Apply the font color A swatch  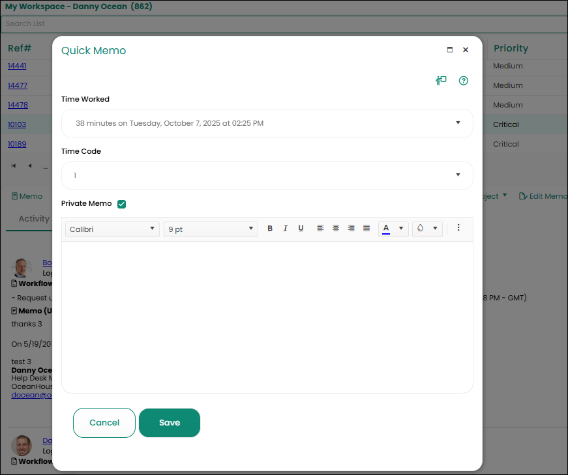(386, 229)
